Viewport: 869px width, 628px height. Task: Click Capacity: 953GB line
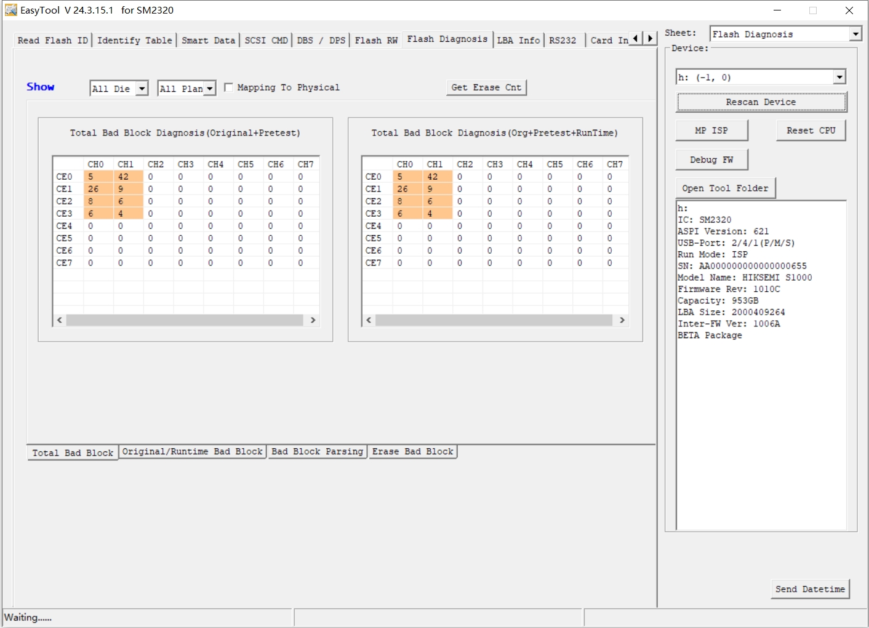pyautogui.click(x=718, y=301)
